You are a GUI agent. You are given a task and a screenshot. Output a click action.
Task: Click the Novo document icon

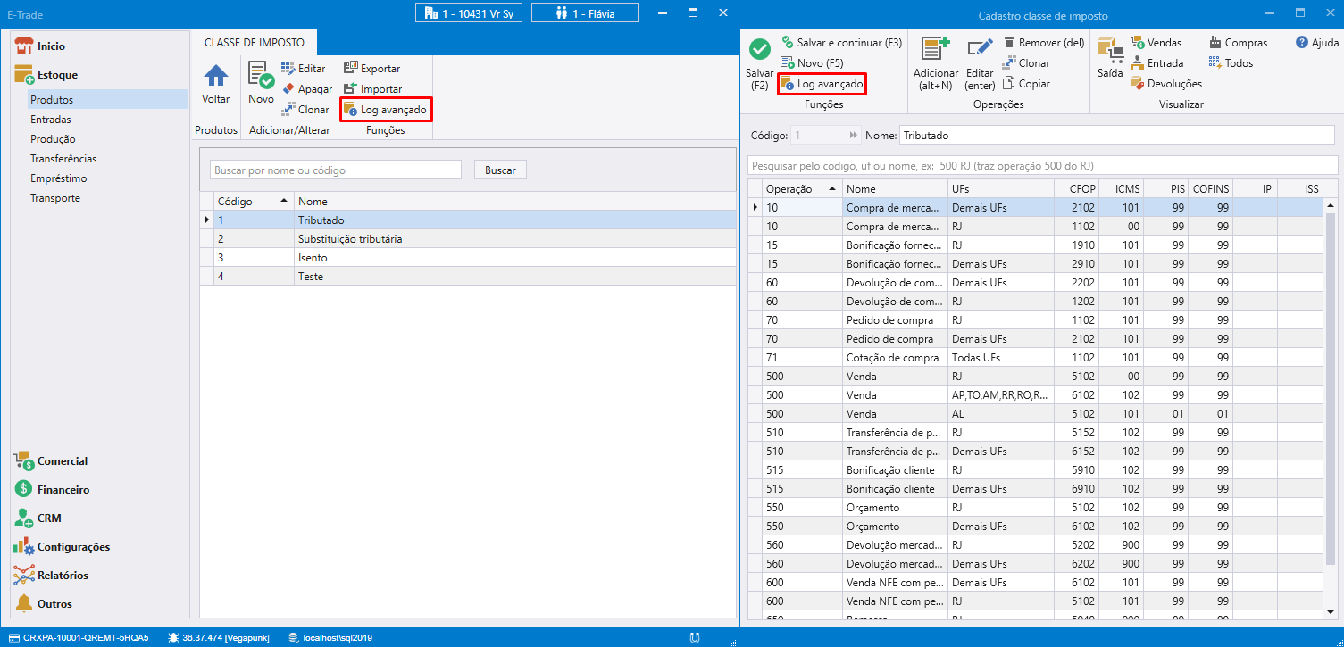pyautogui.click(x=261, y=77)
